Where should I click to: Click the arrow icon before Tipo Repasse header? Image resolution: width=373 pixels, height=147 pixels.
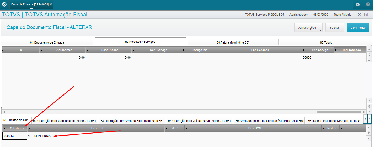pos(216,50)
